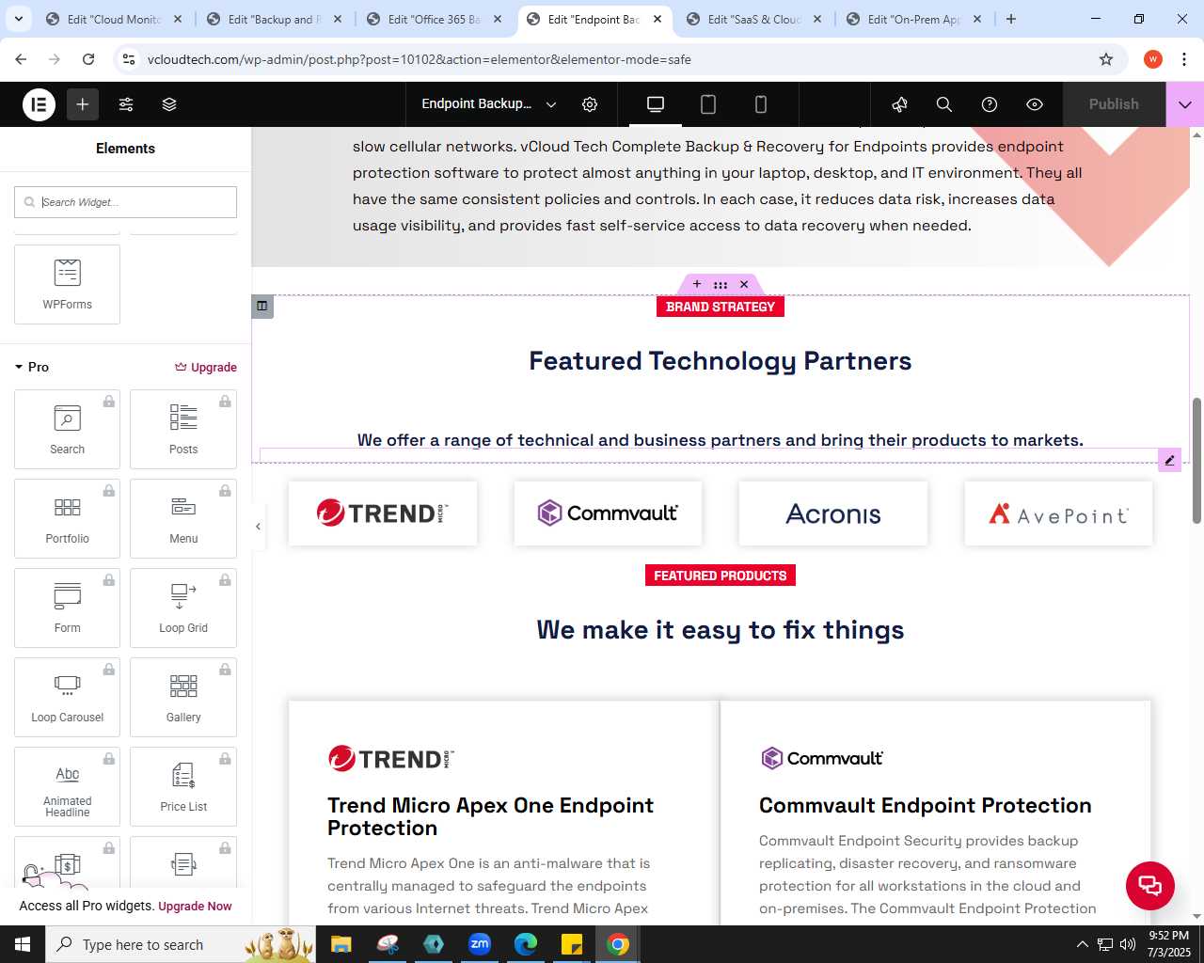This screenshot has width=1204, height=963.
Task: Edit widget with the pencil icon
Action: 1169,460
